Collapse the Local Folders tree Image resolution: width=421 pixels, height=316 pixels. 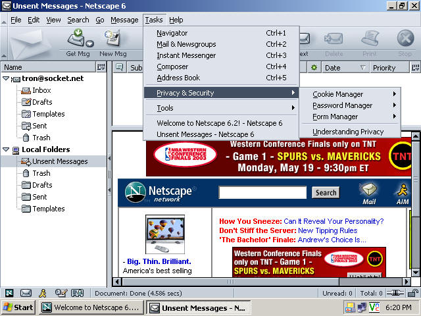click(6, 149)
